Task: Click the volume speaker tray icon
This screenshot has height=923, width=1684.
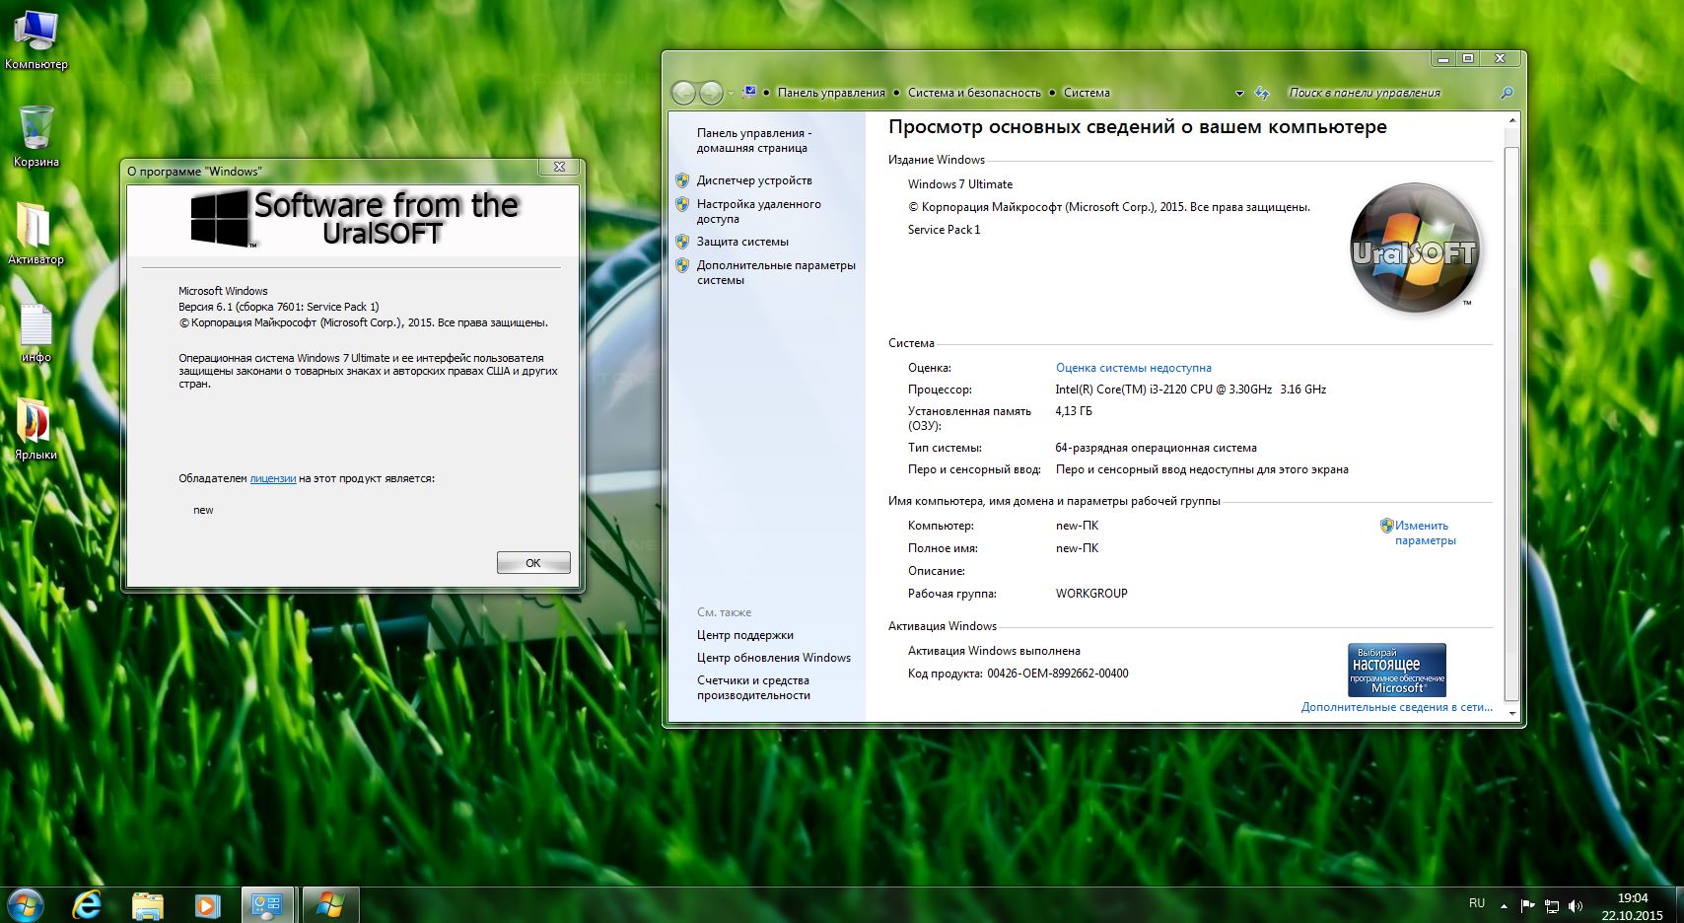Action: pyautogui.click(x=1575, y=905)
